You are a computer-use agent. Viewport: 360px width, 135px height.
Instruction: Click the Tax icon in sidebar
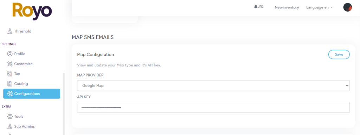9,74
